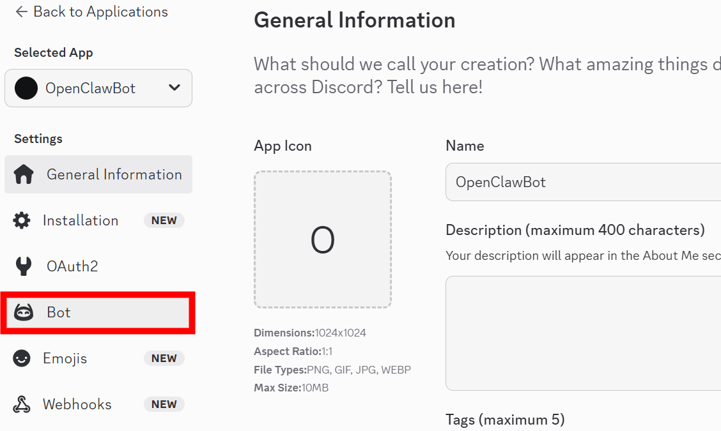Click the smiley face Emojis icon
The image size is (721, 431).
point(22,358)
